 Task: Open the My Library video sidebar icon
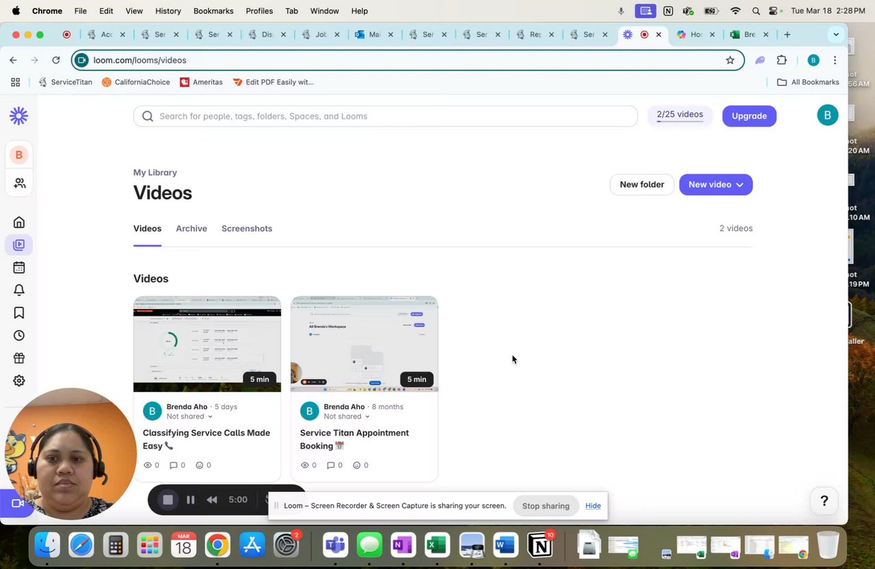19,245
